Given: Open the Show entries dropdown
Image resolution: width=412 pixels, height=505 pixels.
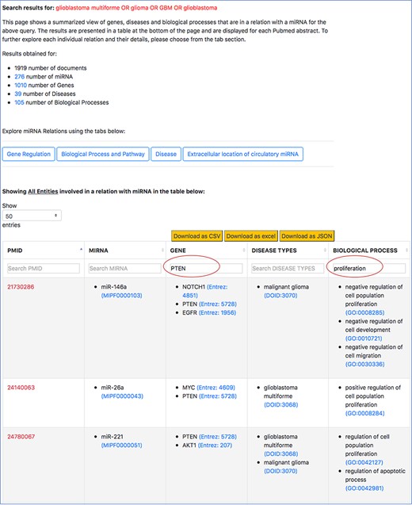Looking at the screenshot, I should 32,216.
